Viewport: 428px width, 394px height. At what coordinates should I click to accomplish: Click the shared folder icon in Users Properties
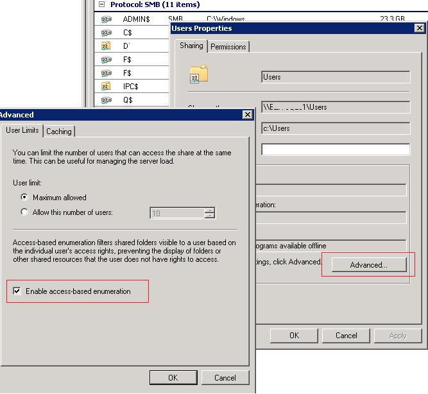click(x=199, y=74)
